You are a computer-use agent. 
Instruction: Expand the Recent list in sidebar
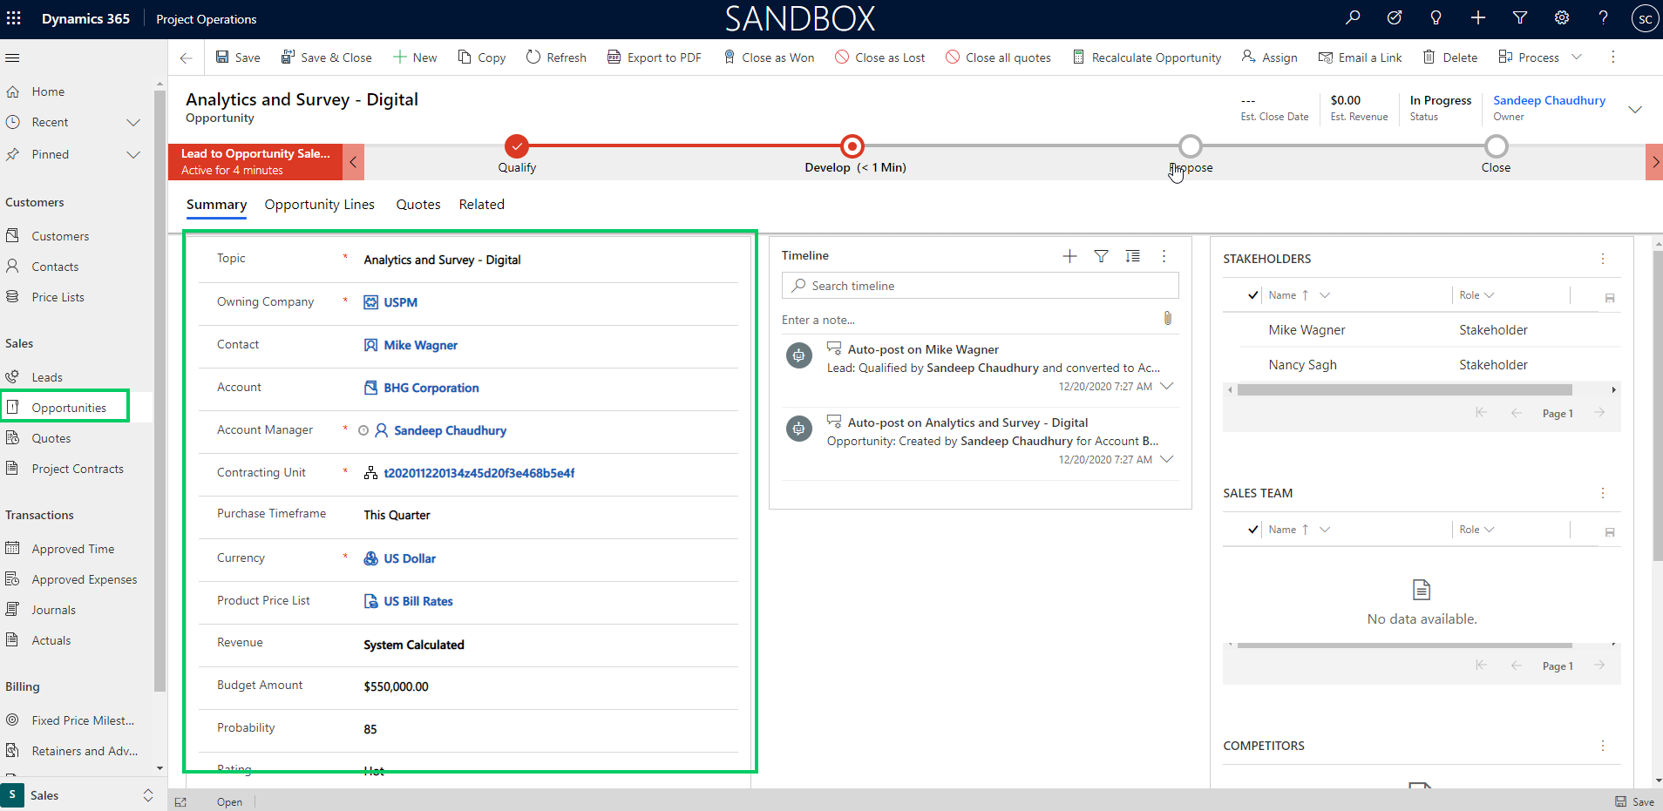coord(133,123)
